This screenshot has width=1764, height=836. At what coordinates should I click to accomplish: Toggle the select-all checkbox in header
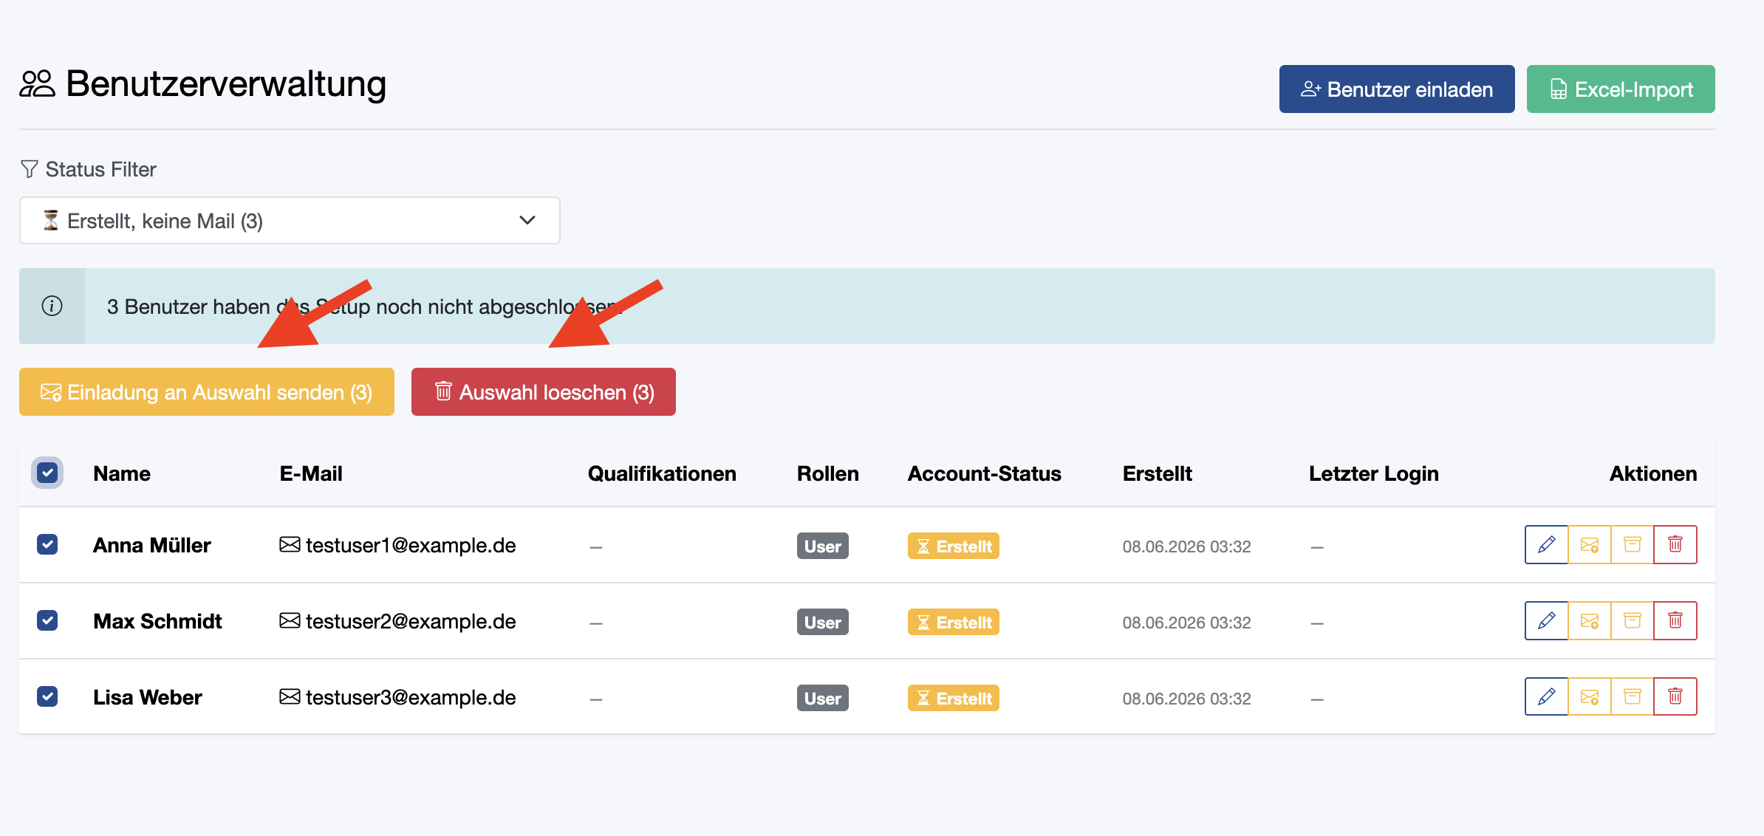click(47, 473)
